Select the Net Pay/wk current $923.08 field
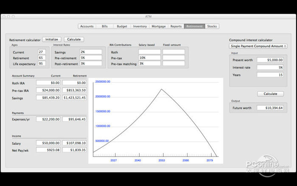297x186 pixels. [x=48, y=150]
